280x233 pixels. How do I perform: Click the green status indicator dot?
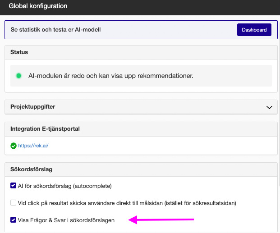click(x=19, y=76)
